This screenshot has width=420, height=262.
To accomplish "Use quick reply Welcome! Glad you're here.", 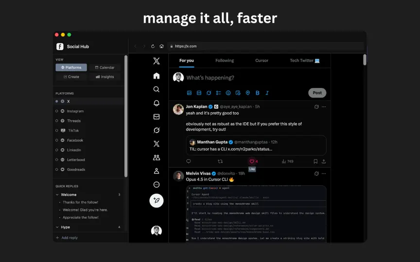I will 85,210.
